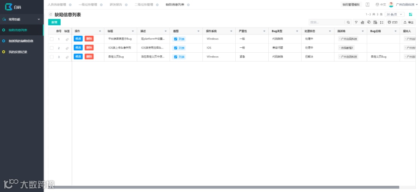Open the bar chart statistics icon
The width and height of the screenshot is (420, 192).
click(x=362, y=22)
